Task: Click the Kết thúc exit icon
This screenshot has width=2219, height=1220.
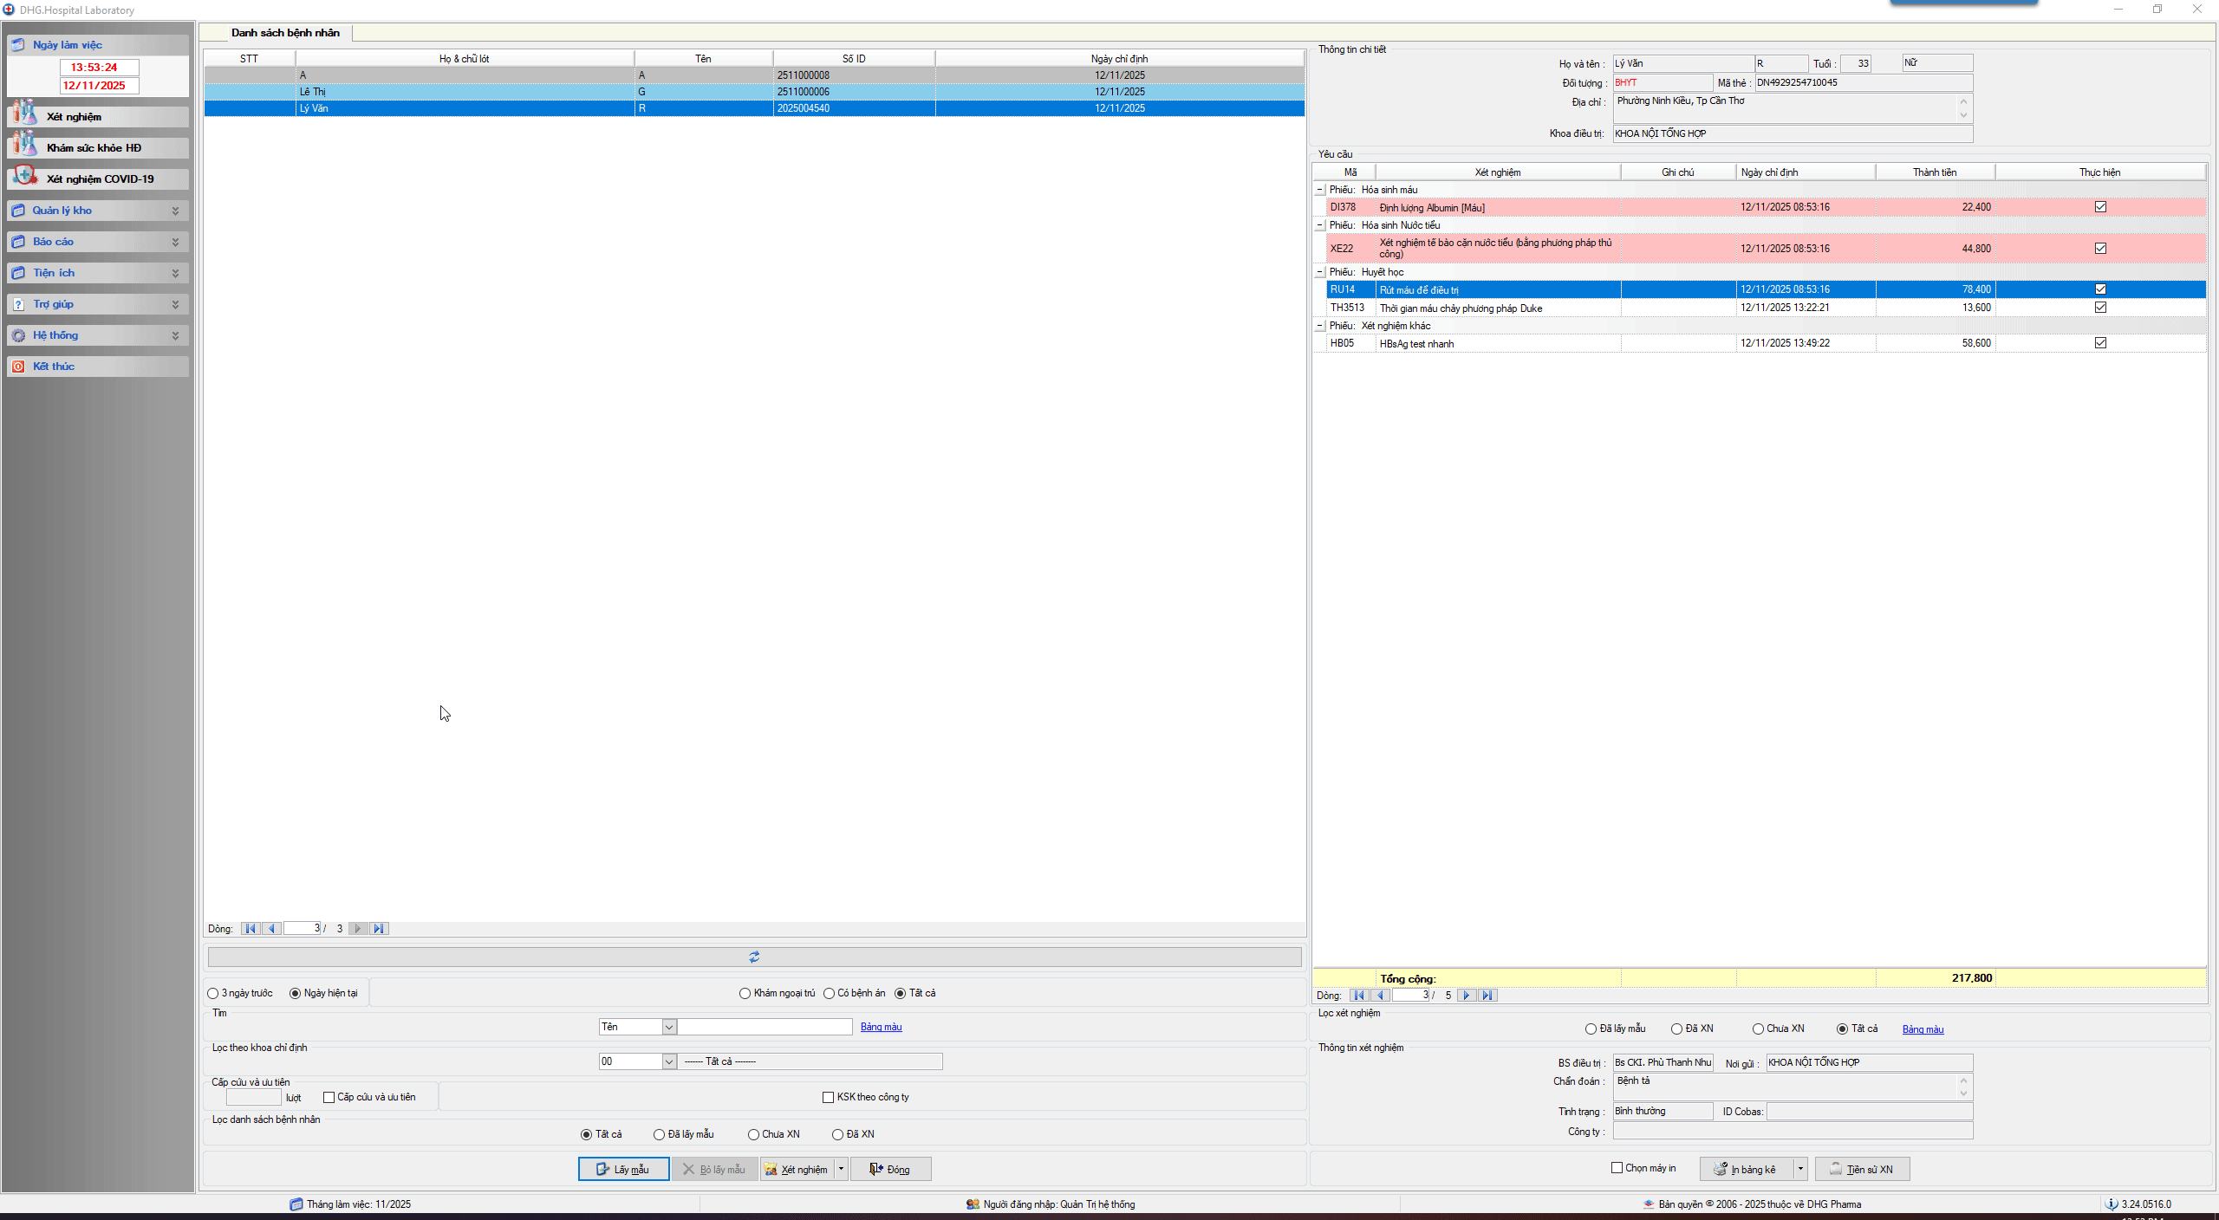Action: coord(18,367)
